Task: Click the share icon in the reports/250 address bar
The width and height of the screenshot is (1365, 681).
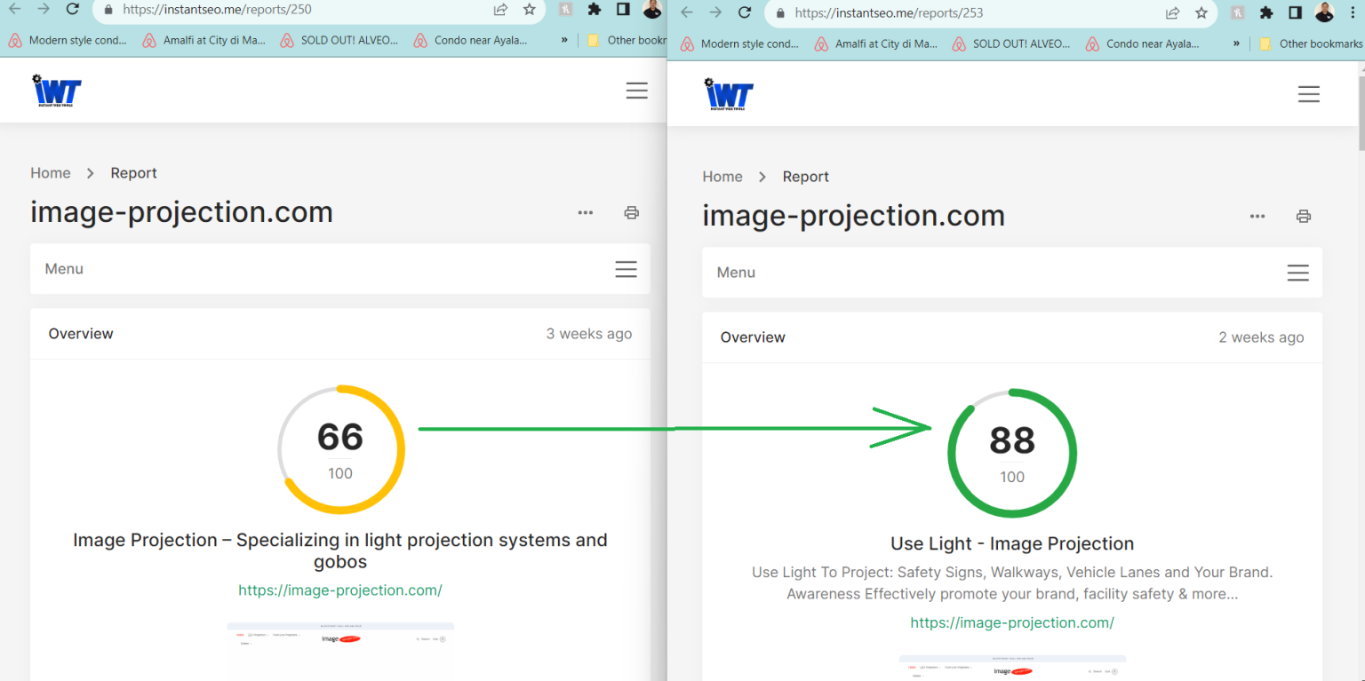Action: [x=500, y=10]
